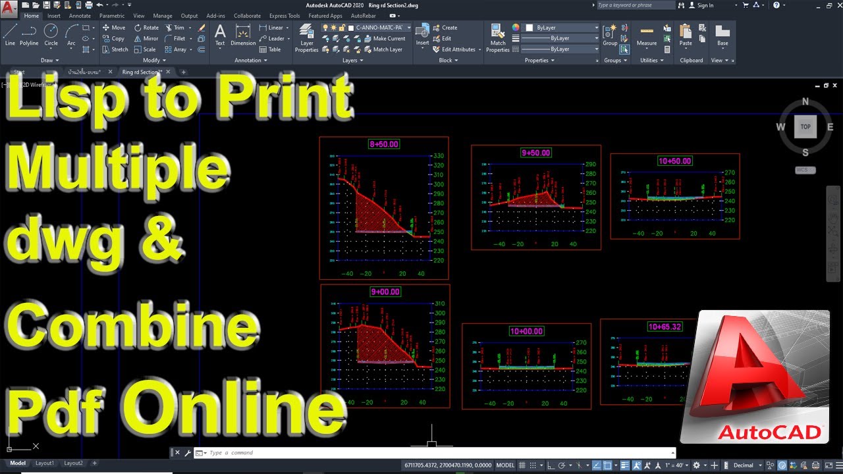This screenshot has width=843, height=474.
Task: Open the Express Tools ribbon tab
Action: point(285,16)
